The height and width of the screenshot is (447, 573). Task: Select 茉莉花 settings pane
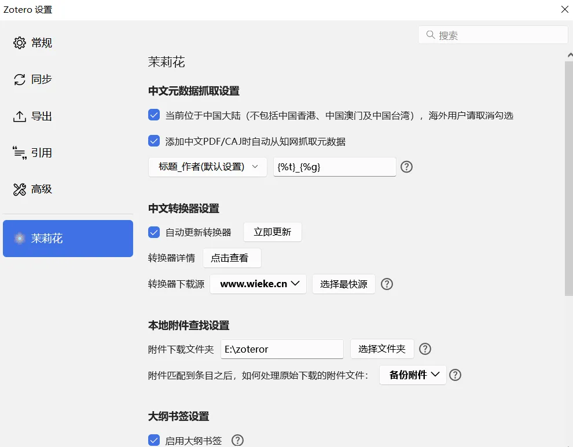68,239
